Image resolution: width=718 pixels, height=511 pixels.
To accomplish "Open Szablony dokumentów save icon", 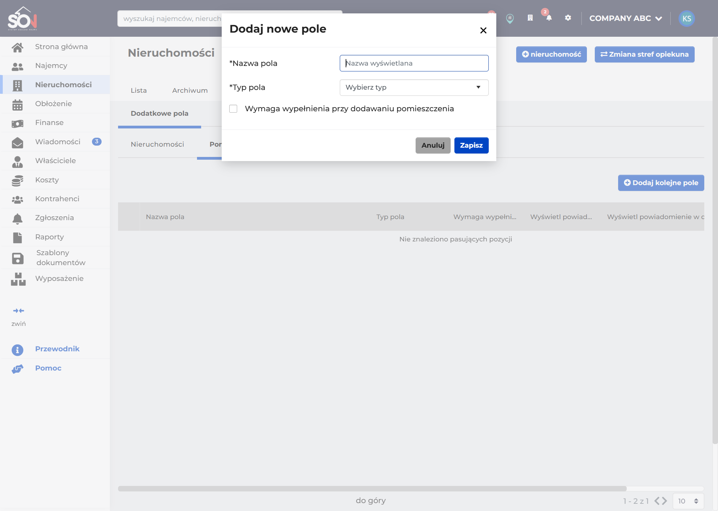I will coord(18,258).
